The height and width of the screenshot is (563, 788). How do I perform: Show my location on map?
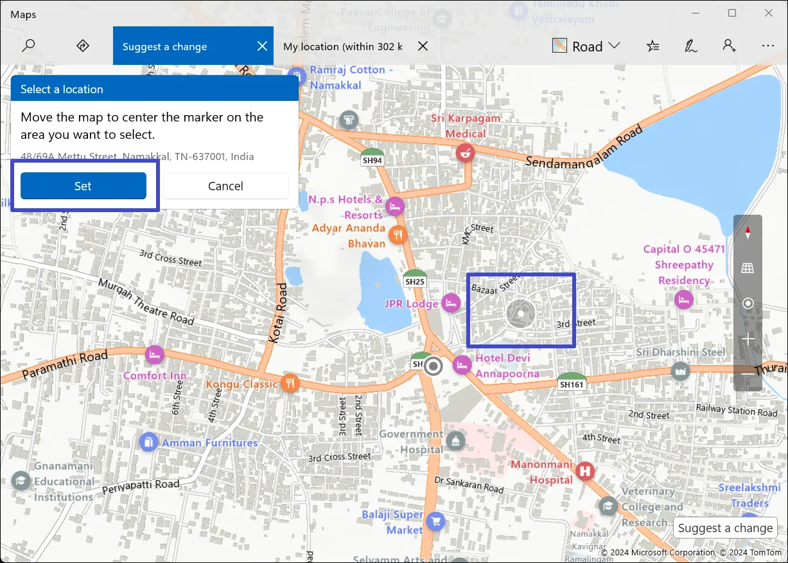(x=748, y=303)
